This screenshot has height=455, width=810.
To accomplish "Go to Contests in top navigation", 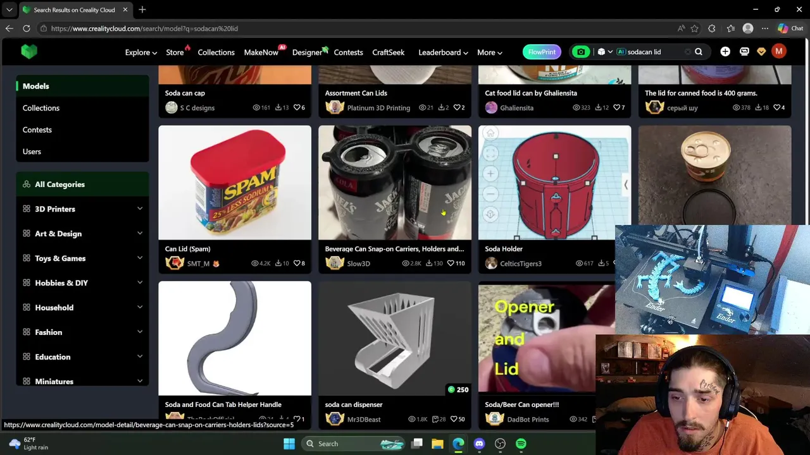I will click(348, 52).
